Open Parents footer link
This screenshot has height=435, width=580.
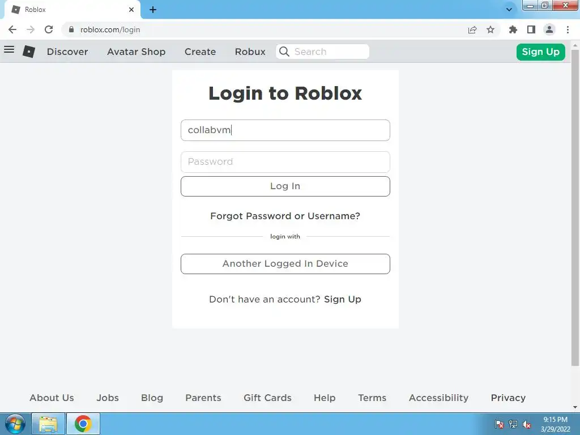point(203,398)
